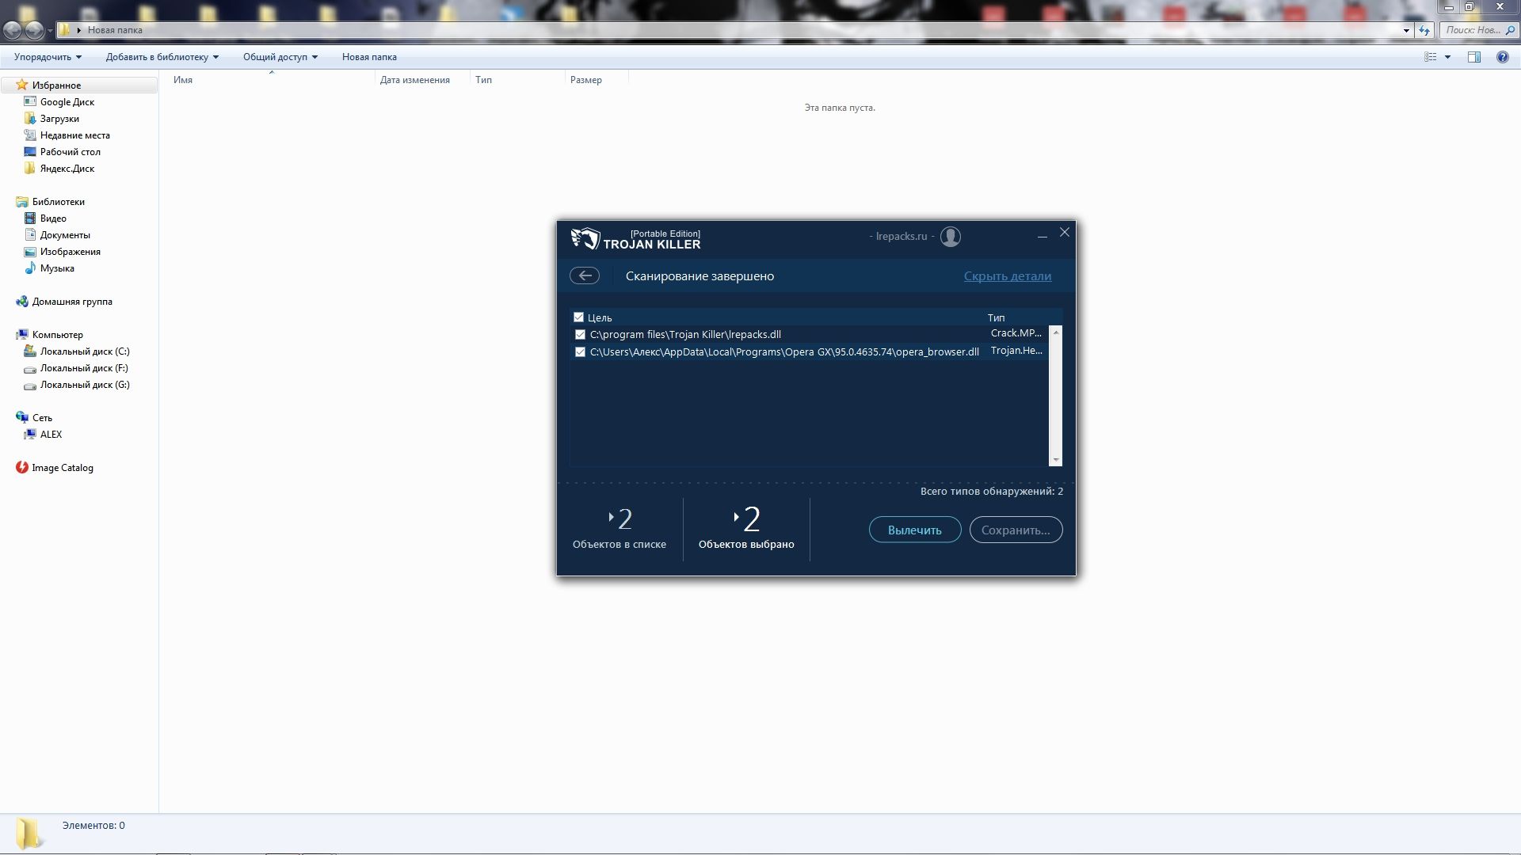Close the Trojan Killer window
This screenshot has width=1521, height=855.
[1065, 232]
